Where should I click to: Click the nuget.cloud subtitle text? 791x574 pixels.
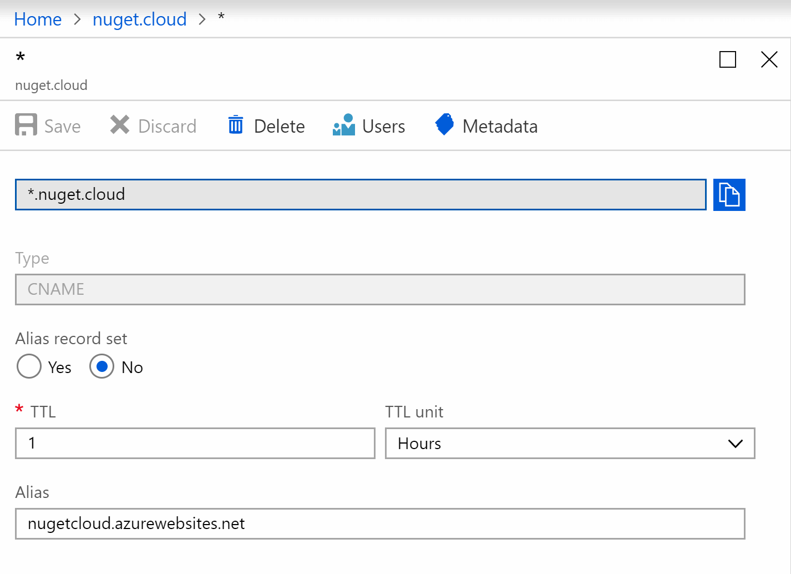51,85
